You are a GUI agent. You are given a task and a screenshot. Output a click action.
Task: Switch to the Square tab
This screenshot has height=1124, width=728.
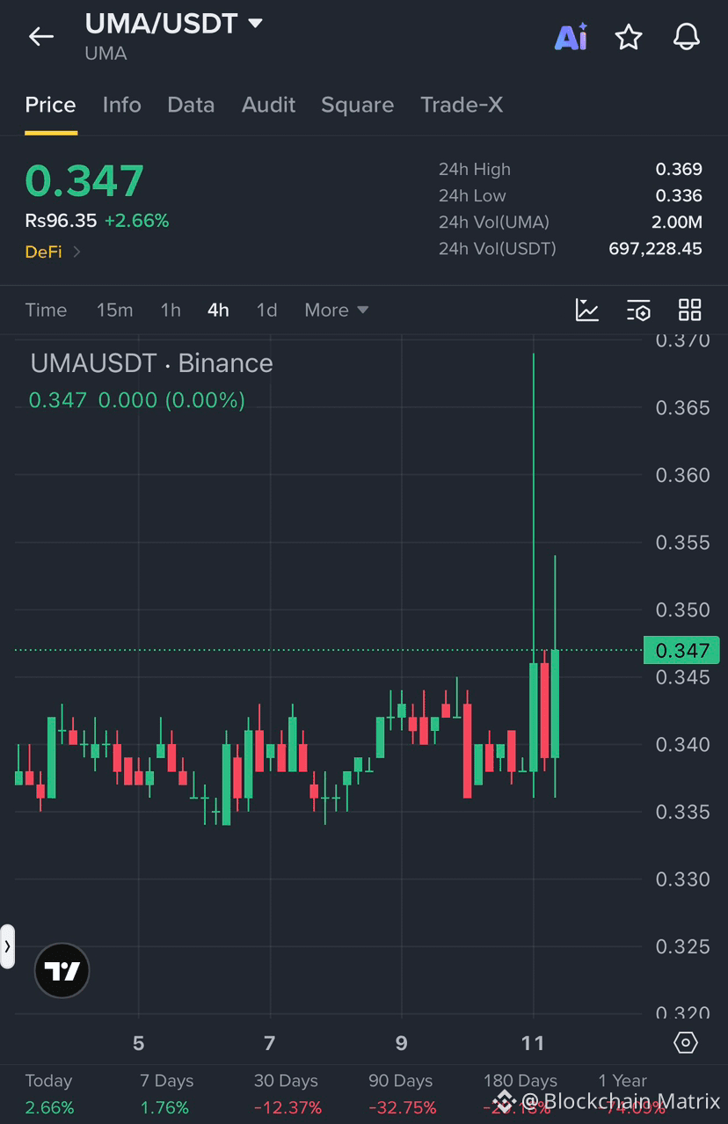(357, 105)
